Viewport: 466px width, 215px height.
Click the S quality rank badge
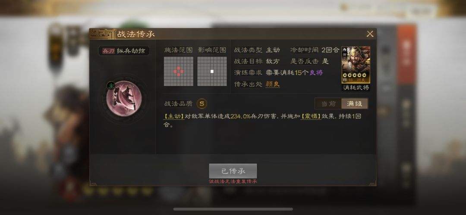(x=202, y=104)
